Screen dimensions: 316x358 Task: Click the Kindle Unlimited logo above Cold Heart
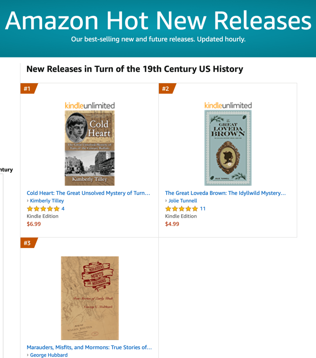click(89, 106)
